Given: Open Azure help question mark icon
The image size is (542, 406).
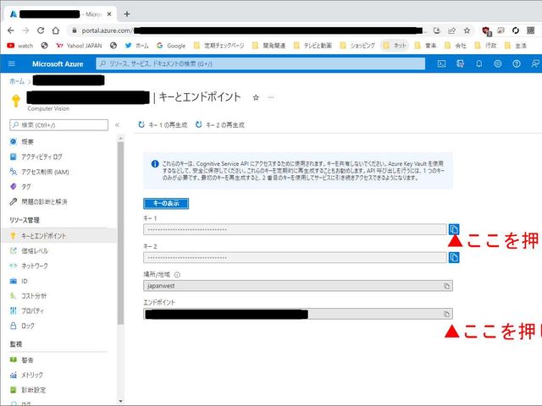Looking at the screenshot, I should point(516,63).
